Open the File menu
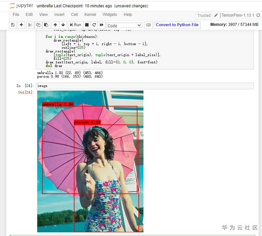The height and width of the screenshot is (236, 262). tap(16, 15)
